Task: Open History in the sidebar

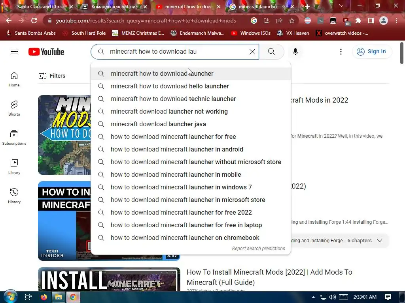Action: click(x=14, y=196)
